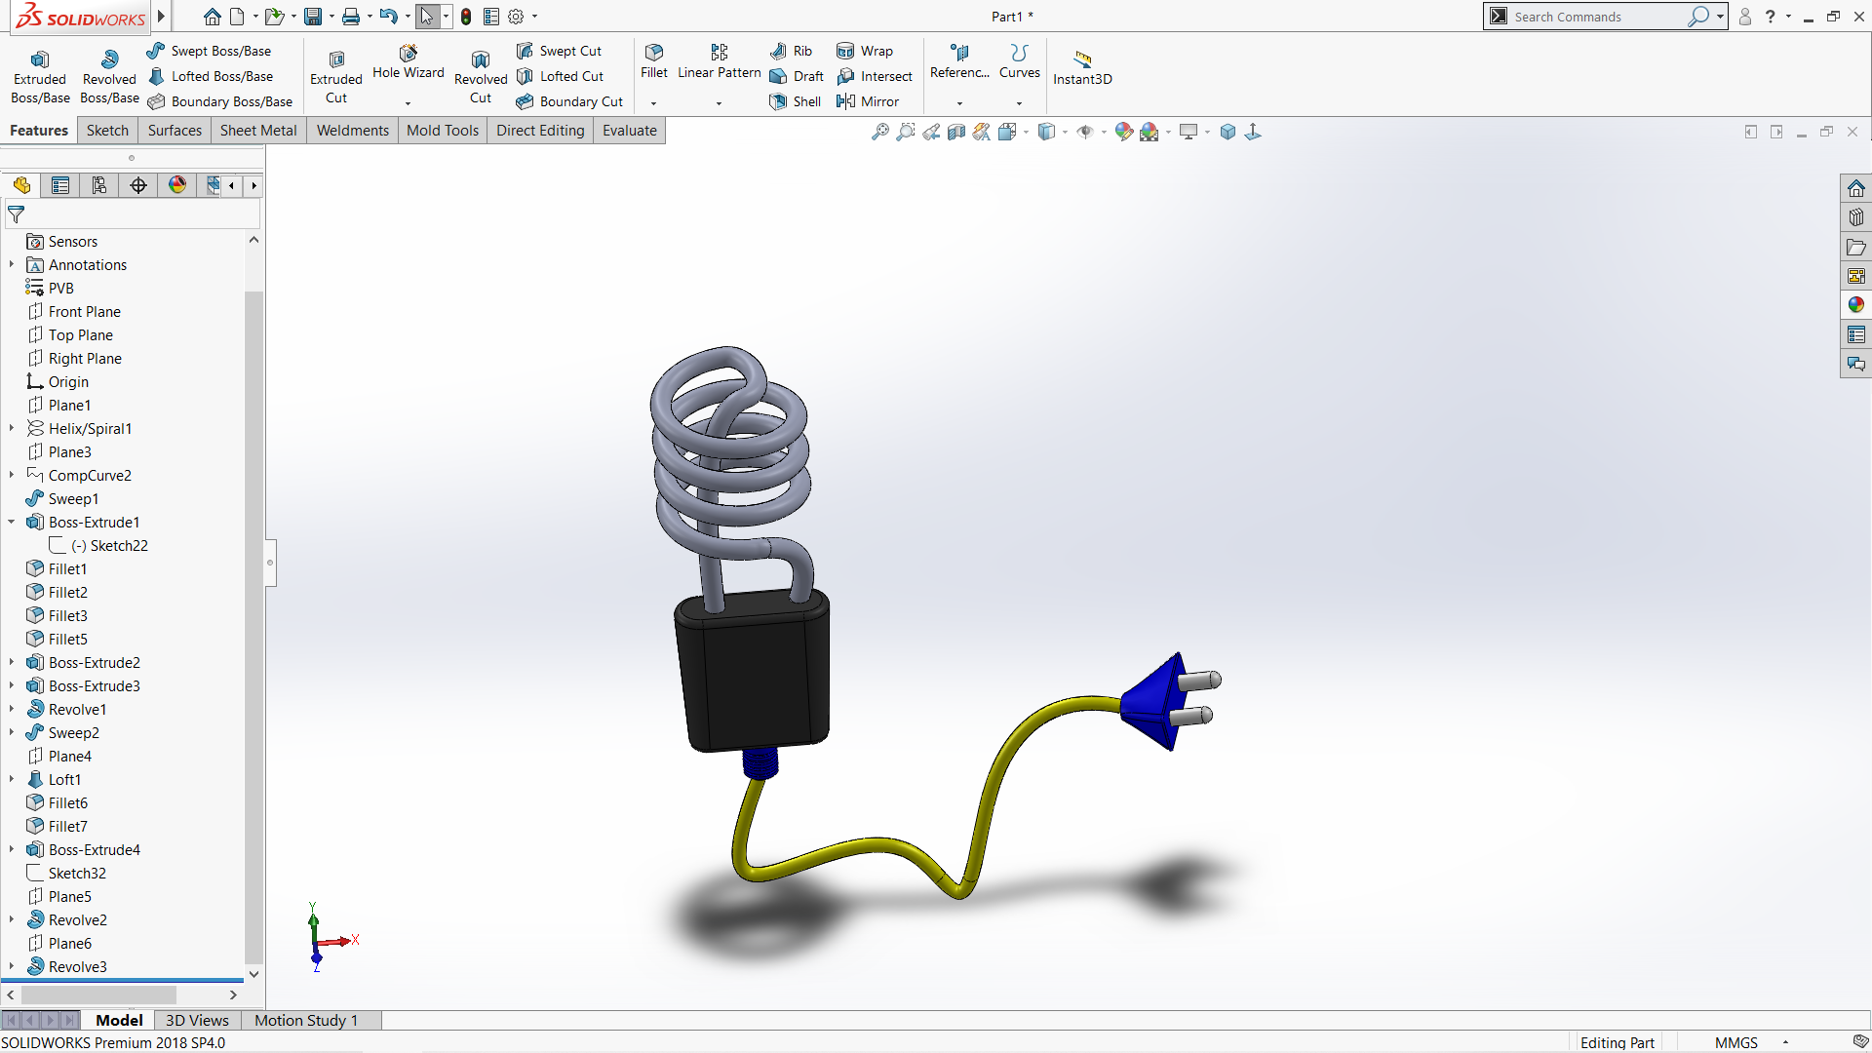Open the Hole Wizard tool
The height and width of the screenshot is (1053, 1872).
click(x=408, y=54)
